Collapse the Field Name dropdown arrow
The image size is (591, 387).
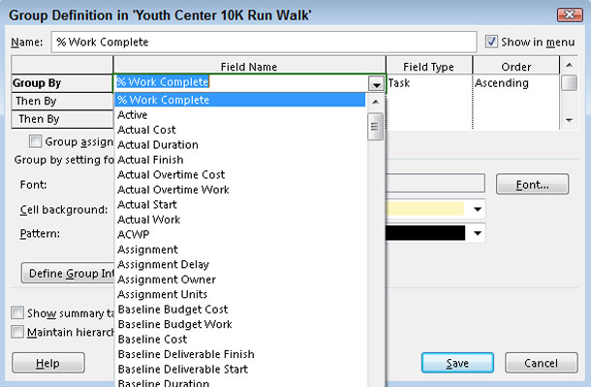(375, 84)
